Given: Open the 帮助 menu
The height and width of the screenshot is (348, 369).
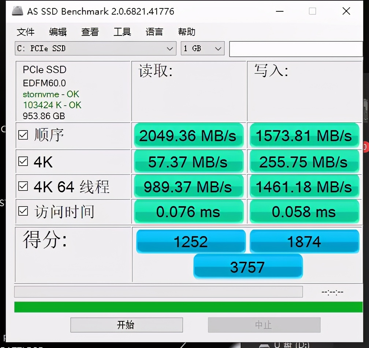Looking at the screenshot, I should pyautogui.click(x=186, y=32).
